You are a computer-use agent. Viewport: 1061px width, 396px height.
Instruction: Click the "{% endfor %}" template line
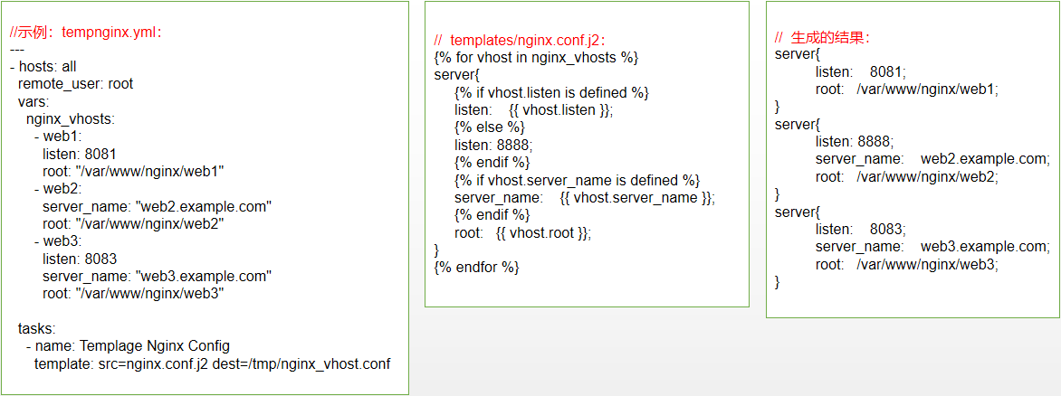(476, 267)
